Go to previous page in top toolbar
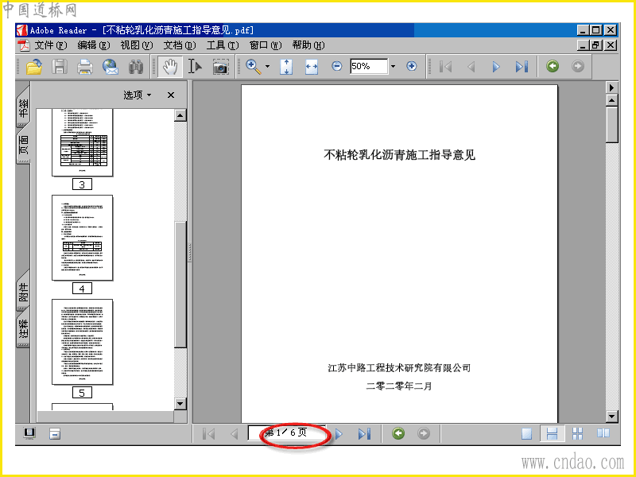This screenshot has height=477, width=636. coord(471,66)
